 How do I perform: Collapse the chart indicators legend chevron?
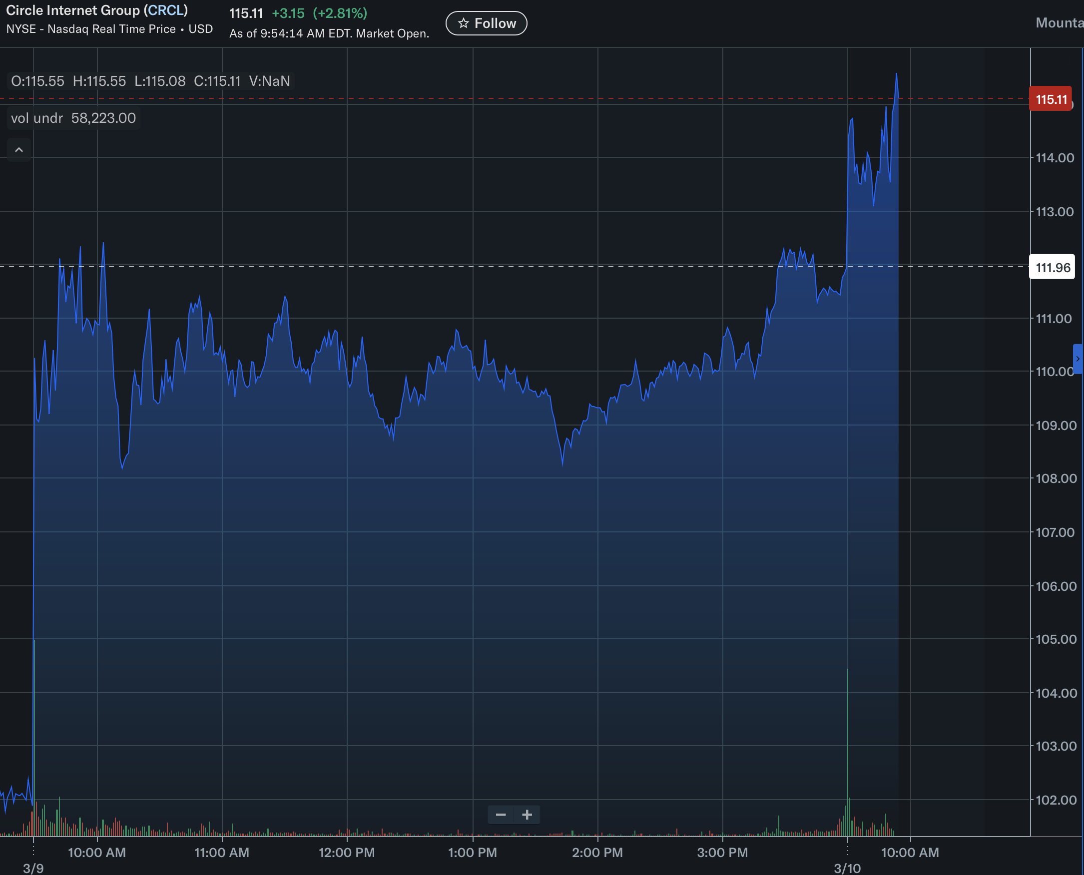pyautogui.click(x=19, y=150)
